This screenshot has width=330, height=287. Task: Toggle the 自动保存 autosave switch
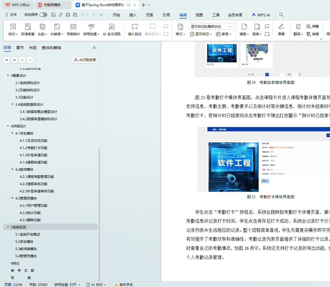coord(43,15)
